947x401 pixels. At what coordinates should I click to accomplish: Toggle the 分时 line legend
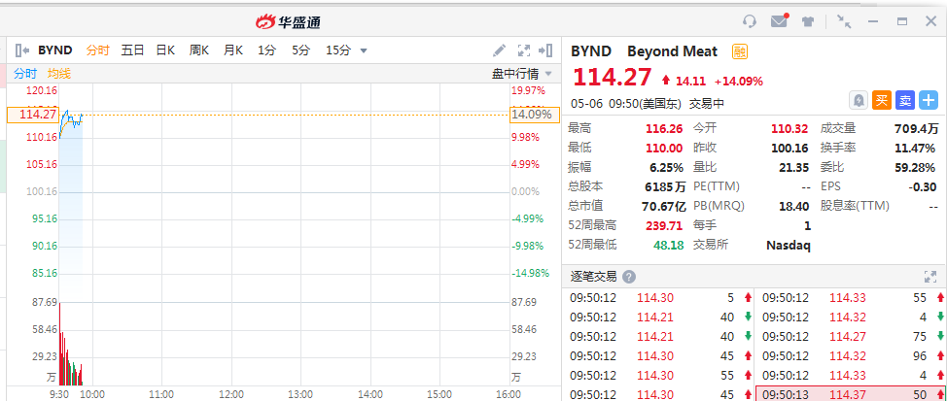(x=25, y=74)
